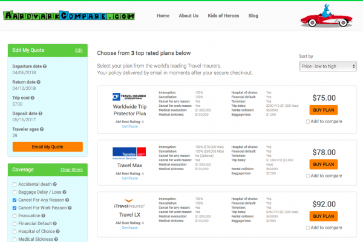Click the Travel LX plan name

click(x=129, y=215)
